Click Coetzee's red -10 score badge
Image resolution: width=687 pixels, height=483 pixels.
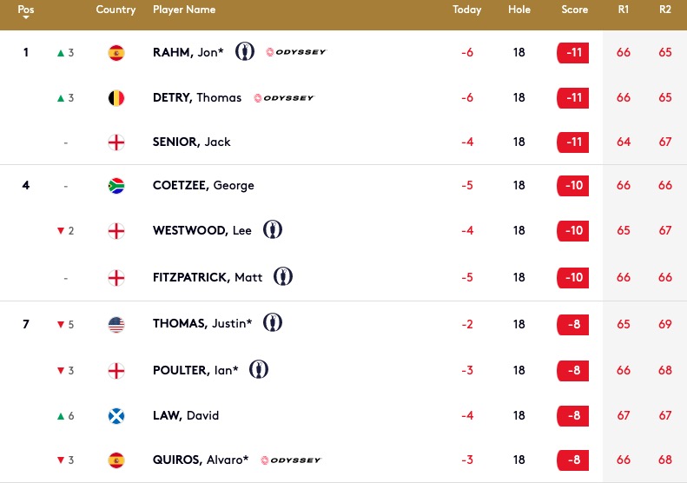coord(574,186)
